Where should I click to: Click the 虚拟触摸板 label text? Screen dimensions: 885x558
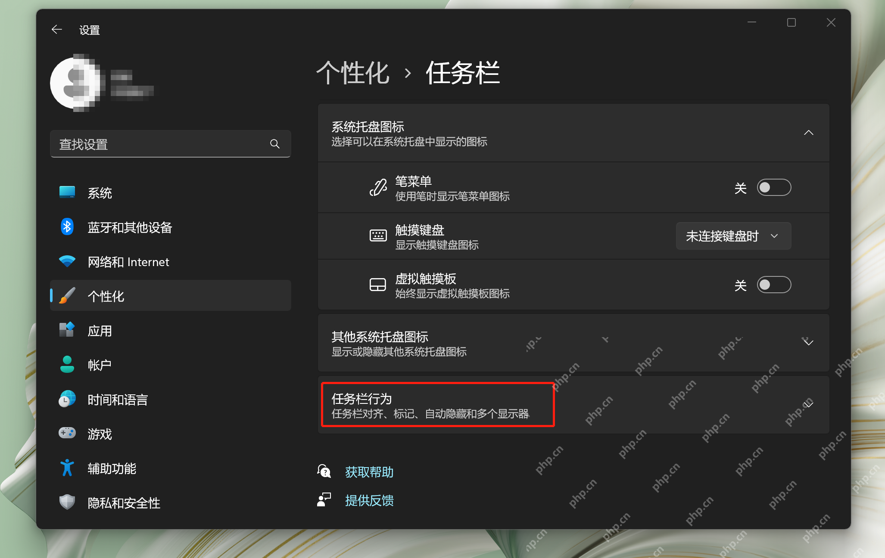point(426,279)
